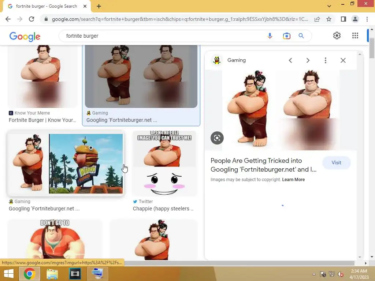Screen dimensions: 375x281
Task: Reload the current page
Action: pyautogui.click(x=31, y=19)
